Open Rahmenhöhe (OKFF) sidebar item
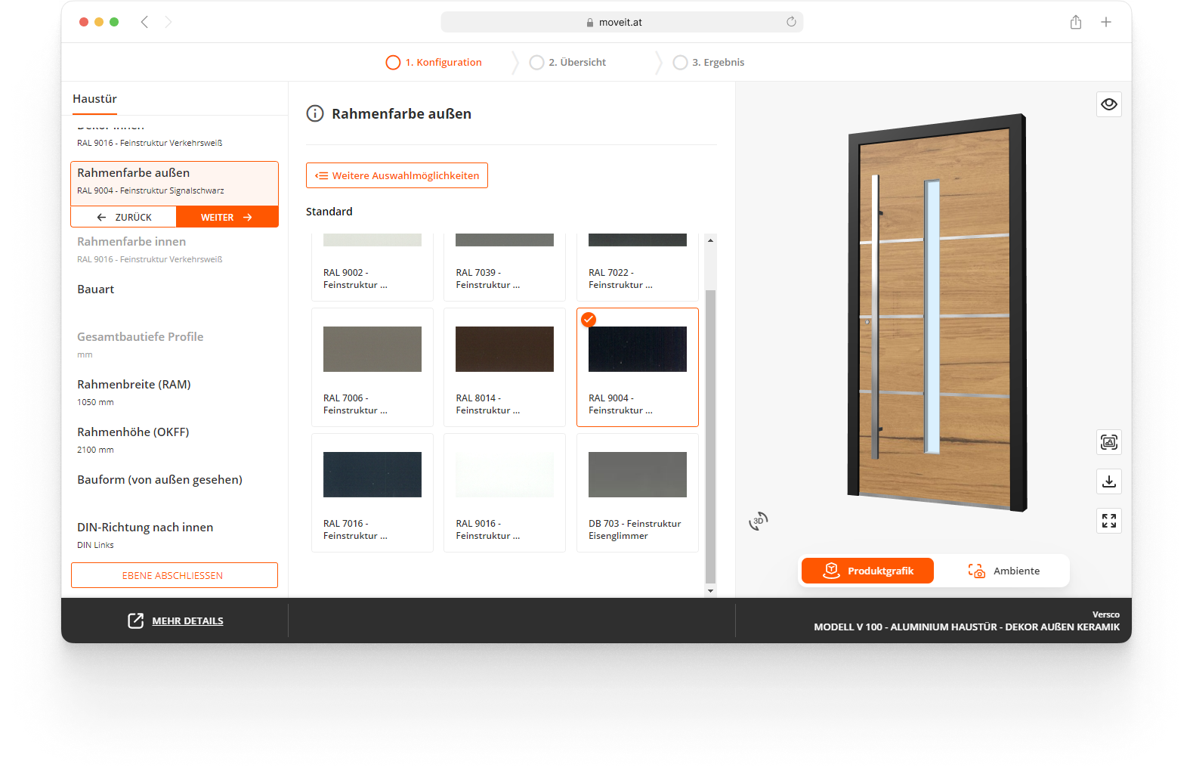Image resolution: width=1193 pixels, height=780 pixels. pyautogui.click(x=175, y=440)
